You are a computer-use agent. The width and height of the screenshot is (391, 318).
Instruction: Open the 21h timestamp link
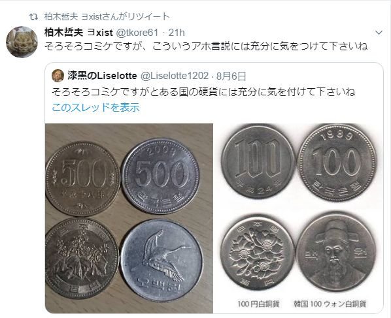[x=177, y=33]
